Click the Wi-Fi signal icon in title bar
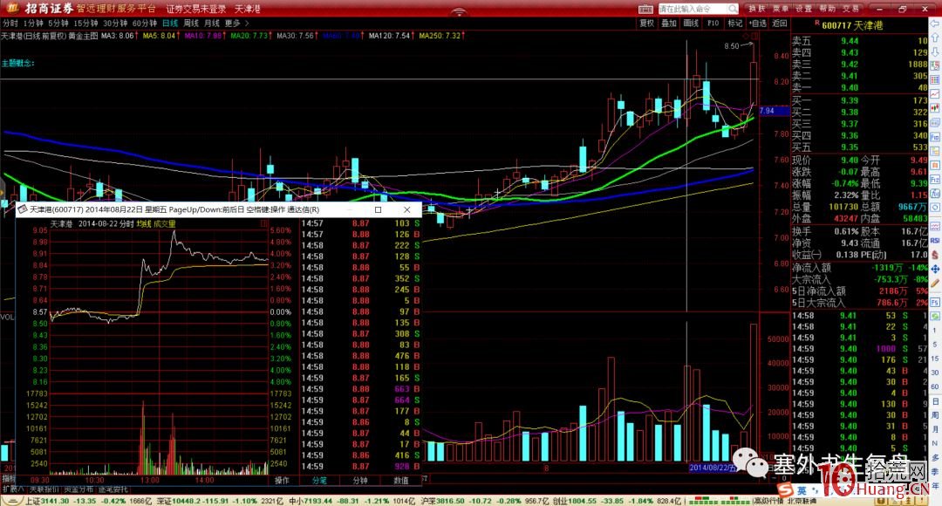Screen dimensions: 942x506 (x=459, y=11)
